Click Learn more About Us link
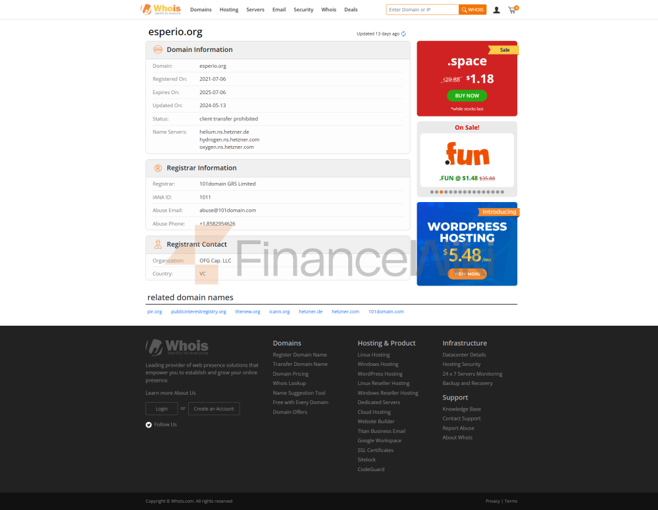658x510 pixels. coord(170,393)
